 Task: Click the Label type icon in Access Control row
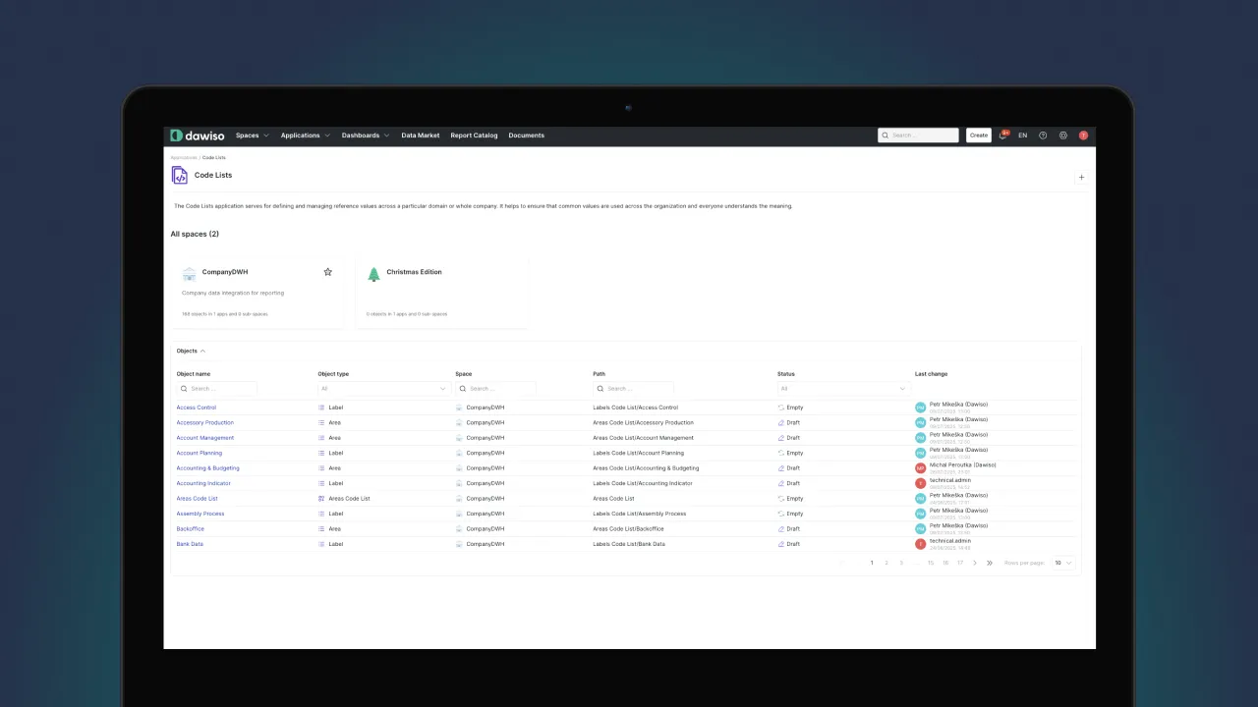point(321,408)
